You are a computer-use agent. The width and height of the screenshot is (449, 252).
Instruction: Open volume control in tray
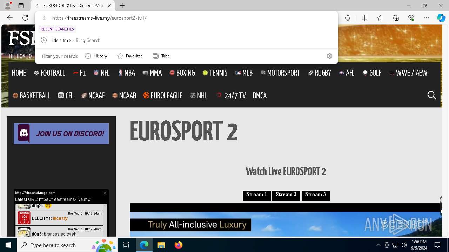pyautogui.click(x=404, y=245)
